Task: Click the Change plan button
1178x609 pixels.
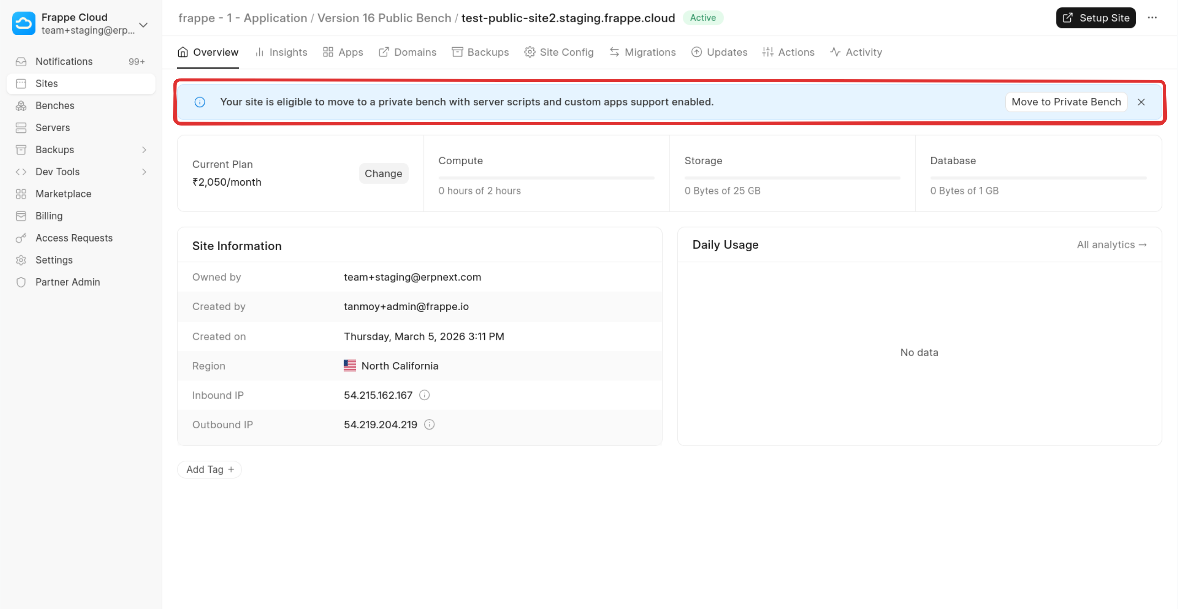Action: (383, 174)
